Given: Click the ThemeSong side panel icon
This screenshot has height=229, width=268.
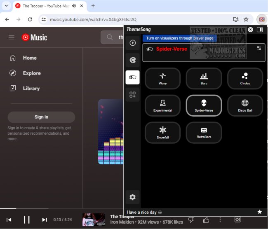Looking at the screenshot, I should 260,30.
